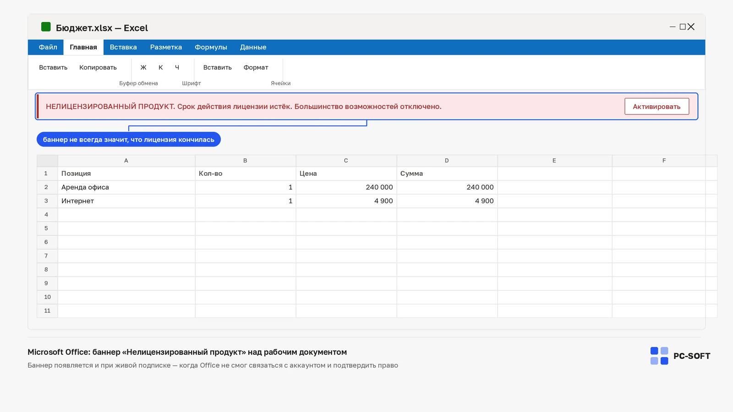Open the Файл menu tab
The image size is (733, 412).
pyautogui.click(x=48, y=47)
